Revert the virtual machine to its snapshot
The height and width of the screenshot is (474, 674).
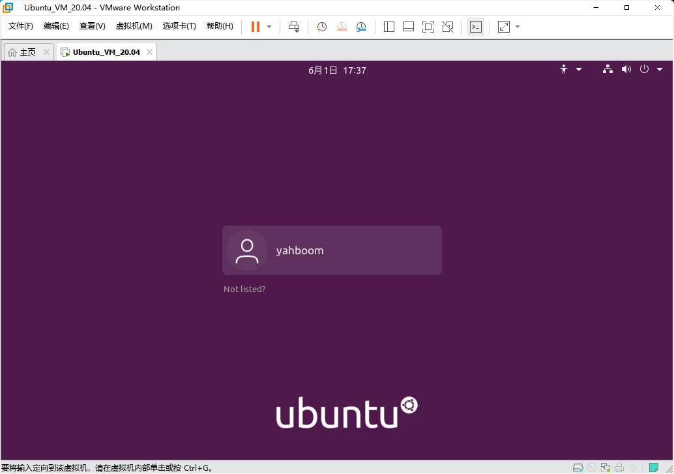(x=342, y=27)
